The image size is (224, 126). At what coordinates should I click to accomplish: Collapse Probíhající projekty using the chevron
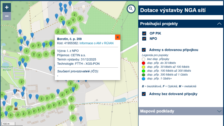point(219,24)
